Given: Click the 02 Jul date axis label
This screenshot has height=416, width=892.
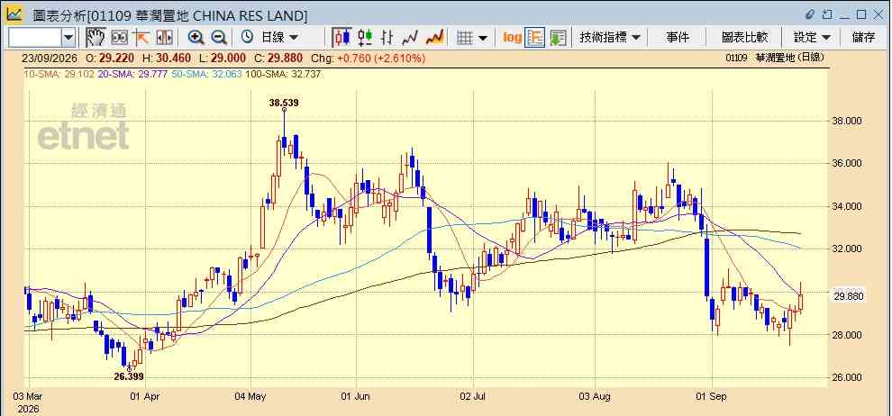Looking at the screenshot, I should pyautogui.click(x=473, y=395).
